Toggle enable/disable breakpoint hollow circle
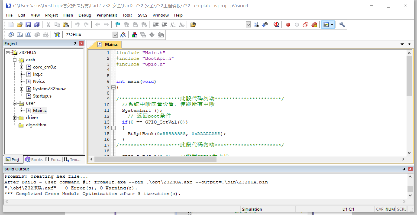 point(297,25)
